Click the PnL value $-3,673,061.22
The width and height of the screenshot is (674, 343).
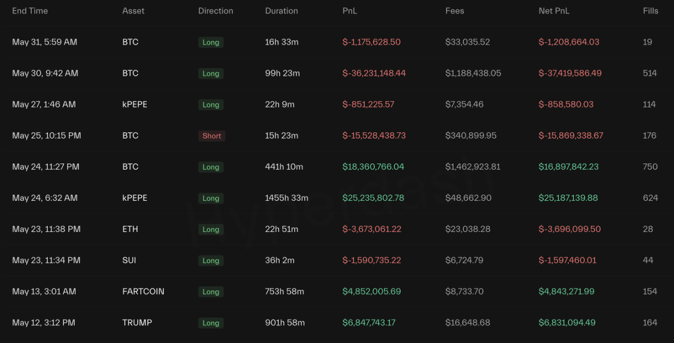click(372, 229)
